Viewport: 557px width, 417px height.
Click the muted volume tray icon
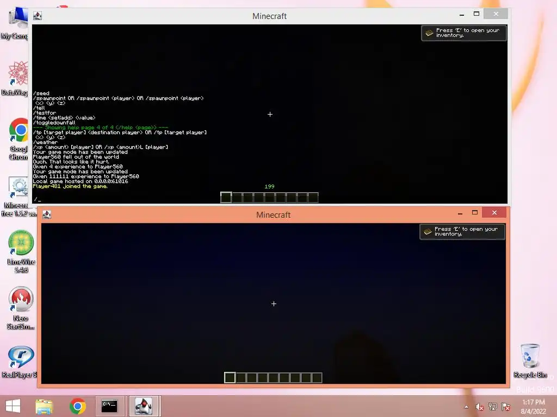[479, 407]
